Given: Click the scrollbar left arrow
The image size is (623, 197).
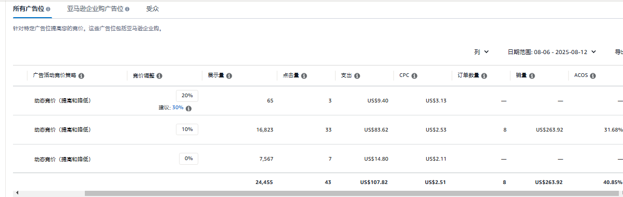Looking at the screenshot, I should pyautogui.click(x=17, y=193).
